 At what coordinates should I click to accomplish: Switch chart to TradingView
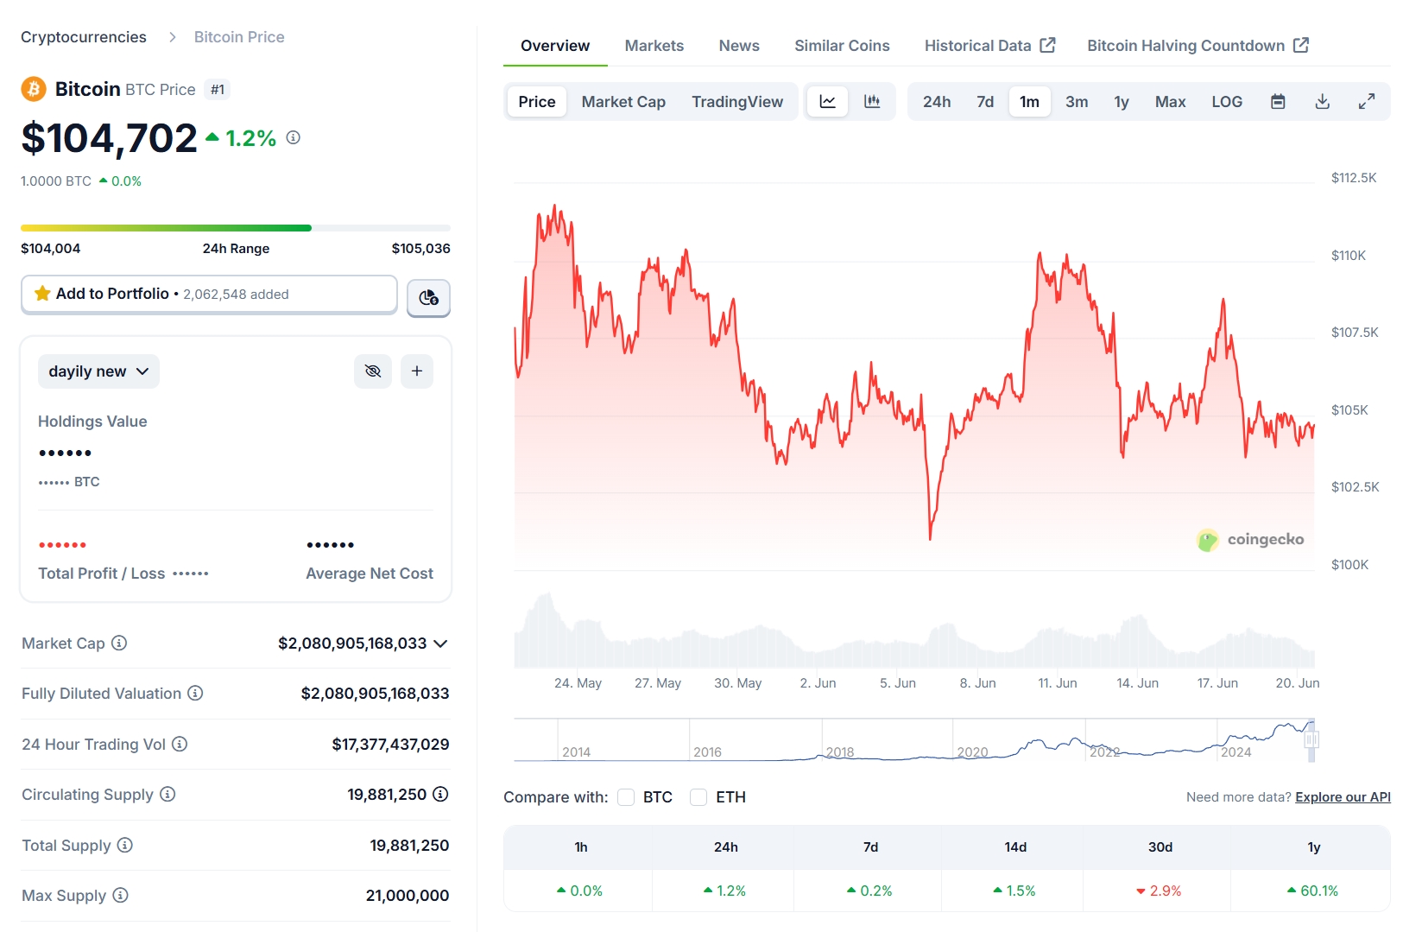point(737,102)
